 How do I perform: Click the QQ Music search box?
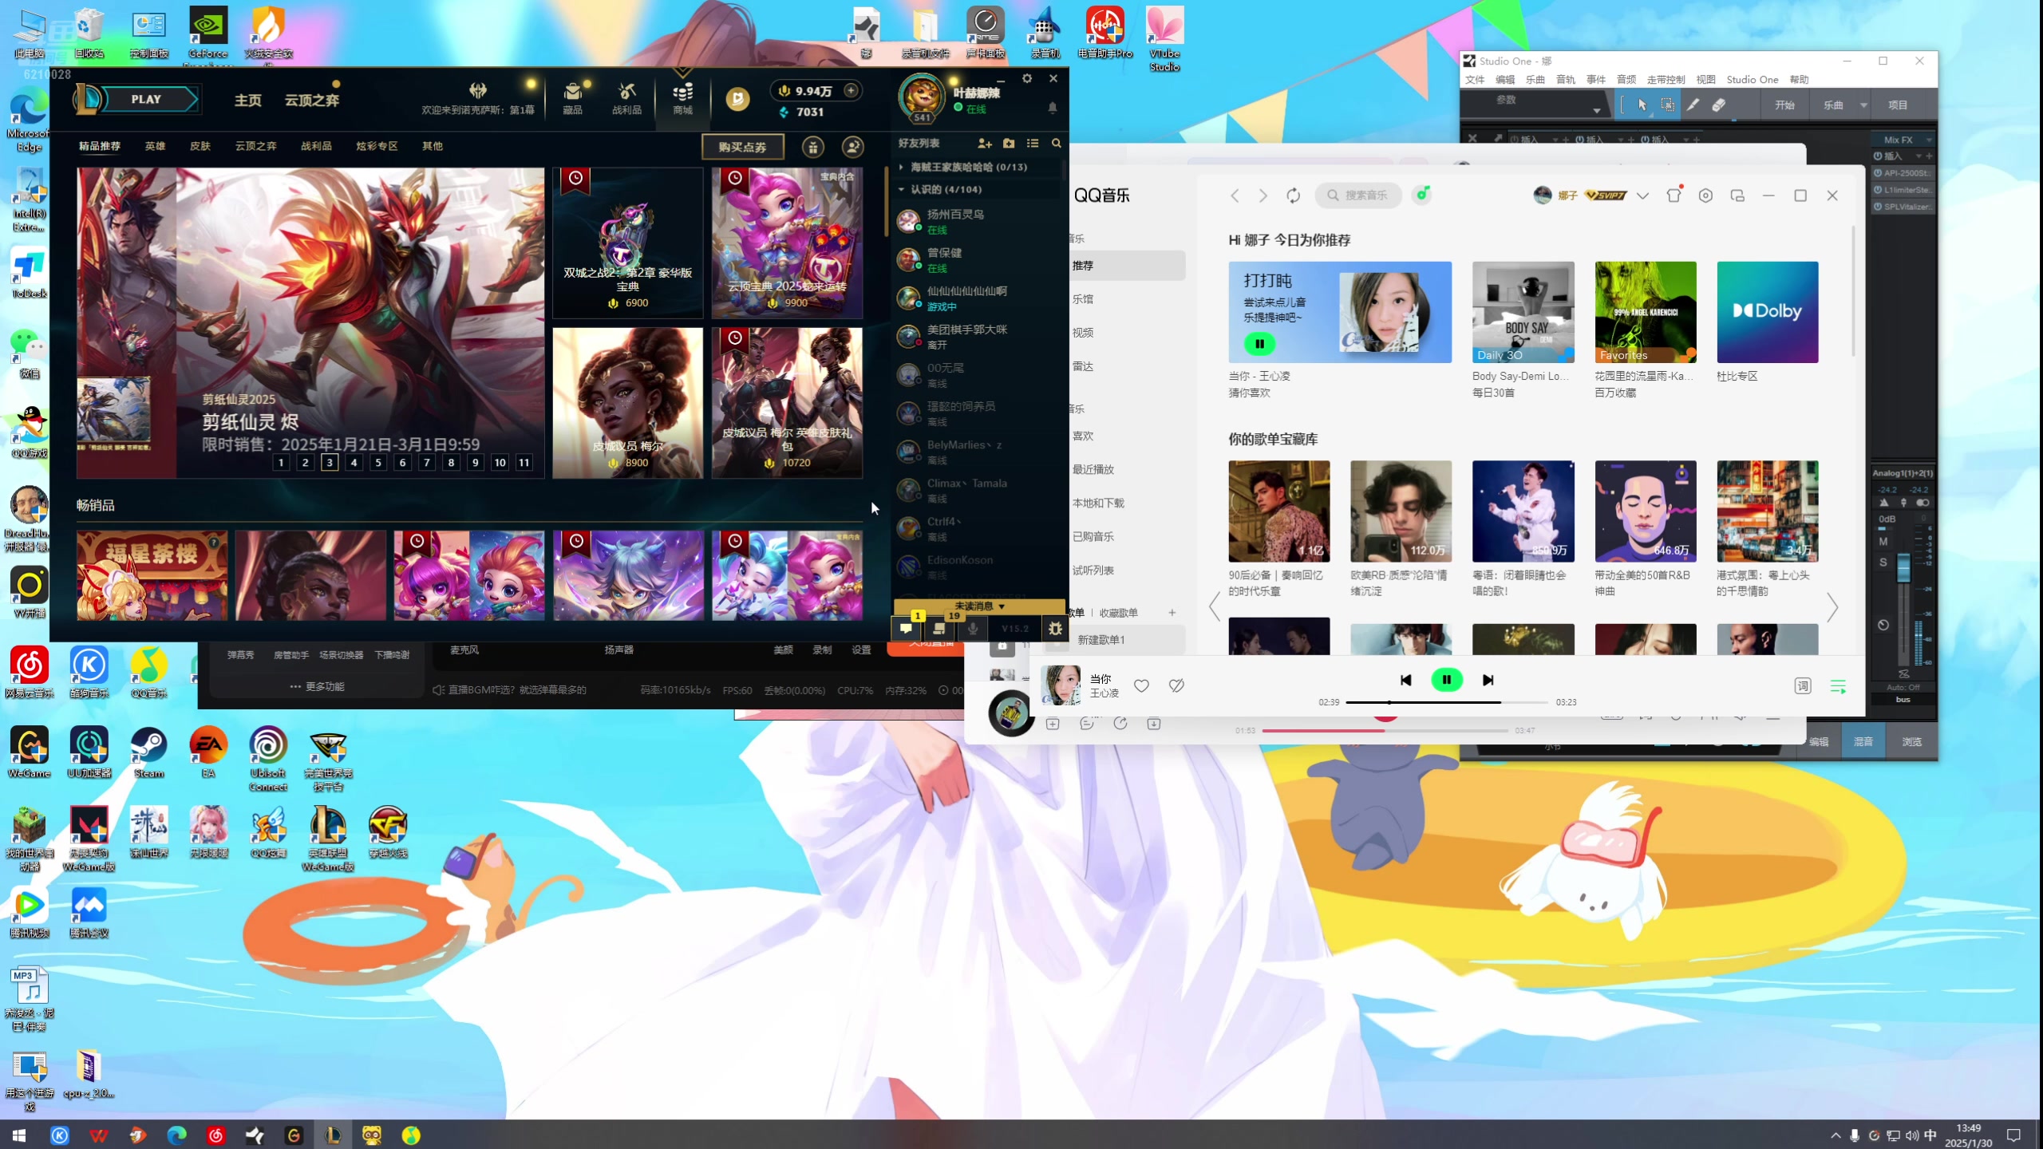point(1360,195)
